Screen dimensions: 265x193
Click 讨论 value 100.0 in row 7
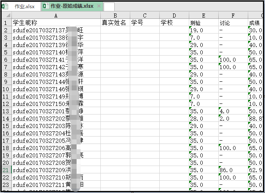[233, 67]
